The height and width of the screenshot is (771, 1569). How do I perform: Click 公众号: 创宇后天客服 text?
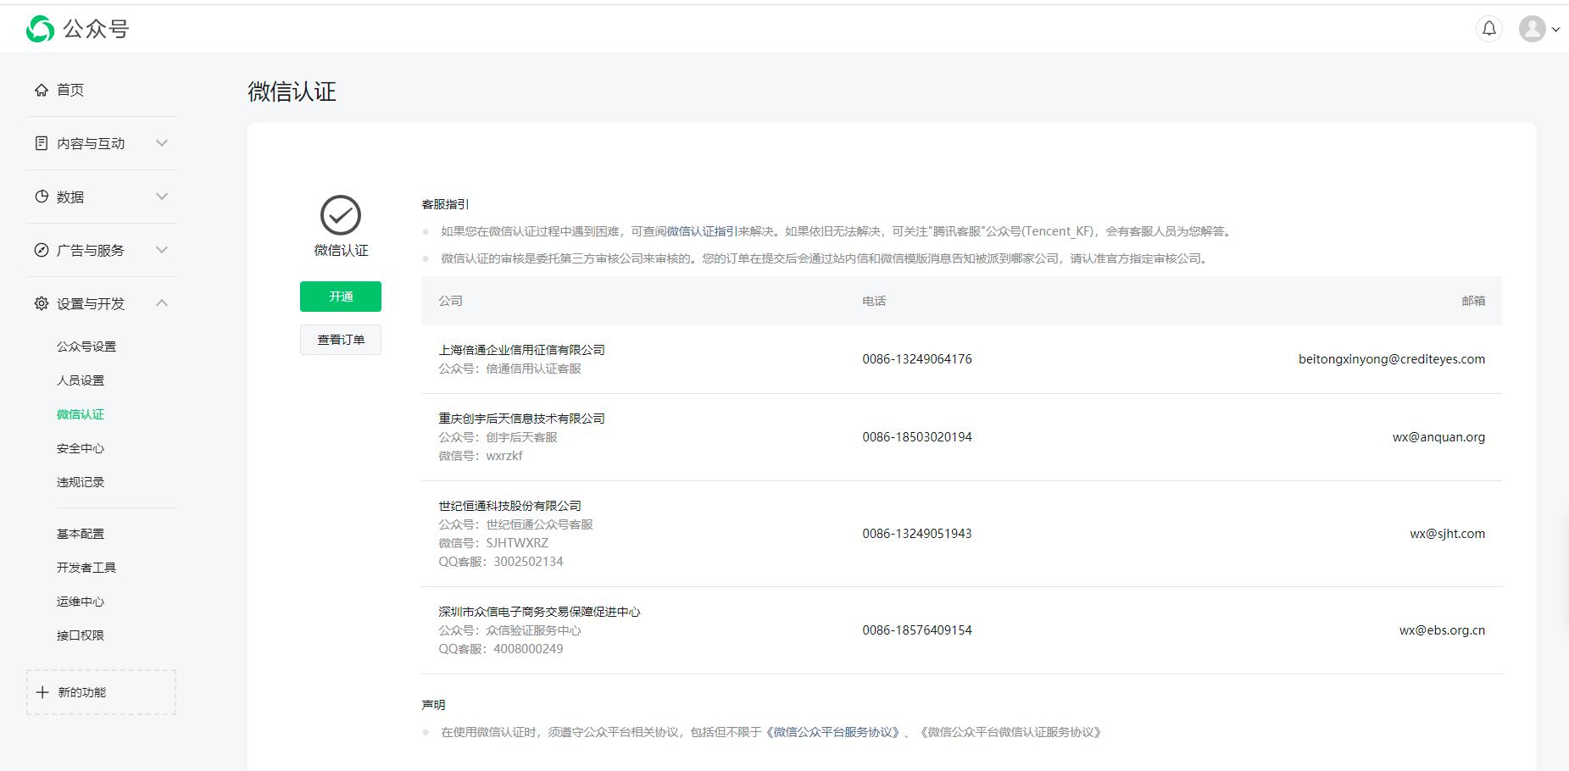(498, 437)
